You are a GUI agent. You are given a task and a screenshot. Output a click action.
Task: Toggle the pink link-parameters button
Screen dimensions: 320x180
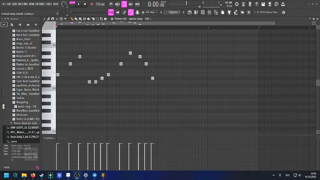[130, 12]
